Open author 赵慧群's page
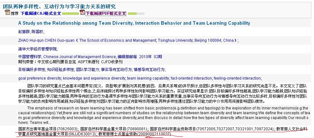 click(24, 32)
